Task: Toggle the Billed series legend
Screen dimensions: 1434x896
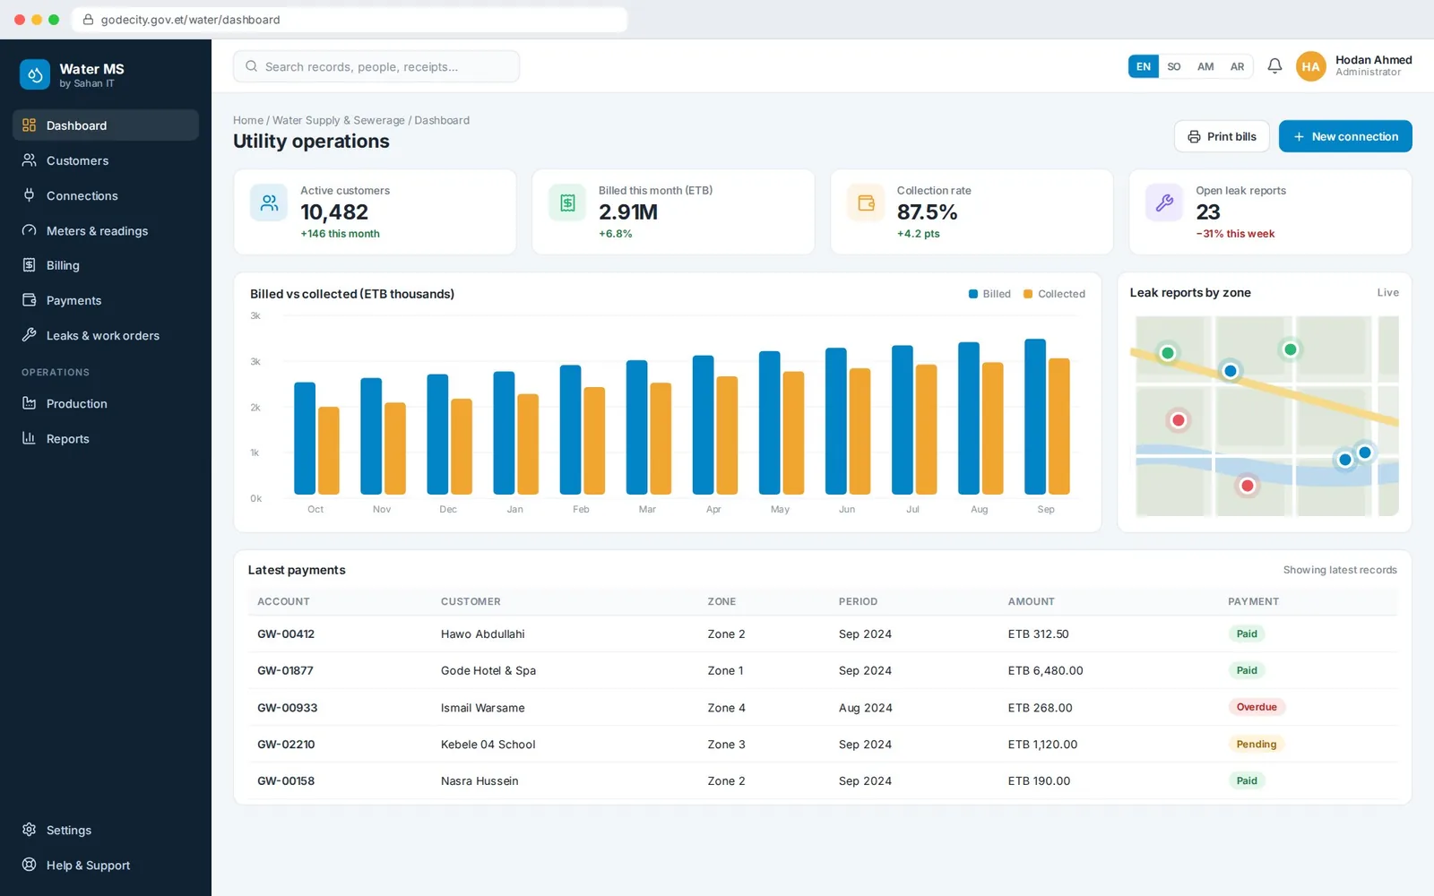Action: click(x=989, y=294)
